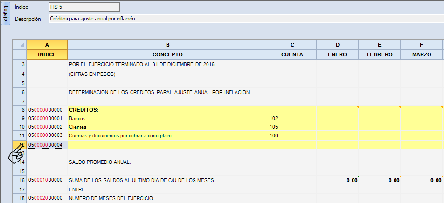Click the Bancos concept cell
444x203 pixels.
pos(167,119)
